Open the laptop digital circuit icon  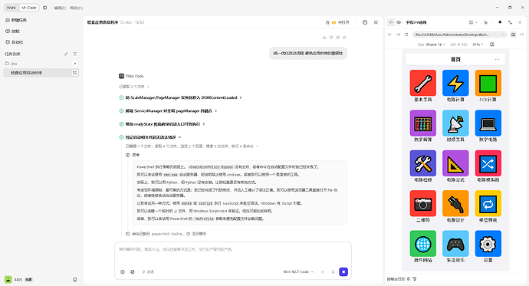[x=488, y=123]
